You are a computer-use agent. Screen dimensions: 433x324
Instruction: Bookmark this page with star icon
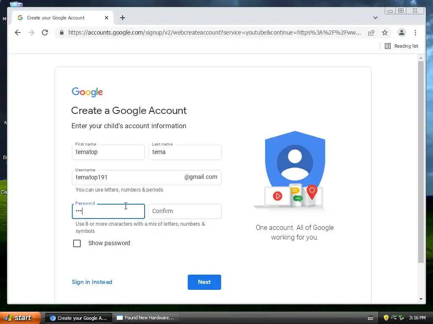pyautogui.click(x=385, y=32)
